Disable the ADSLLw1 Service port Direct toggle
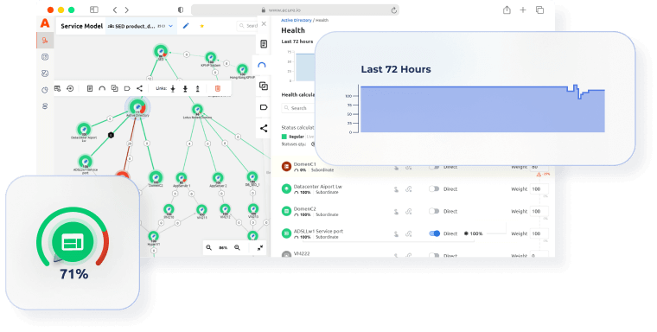657x332 pixels. coord(435,233)
